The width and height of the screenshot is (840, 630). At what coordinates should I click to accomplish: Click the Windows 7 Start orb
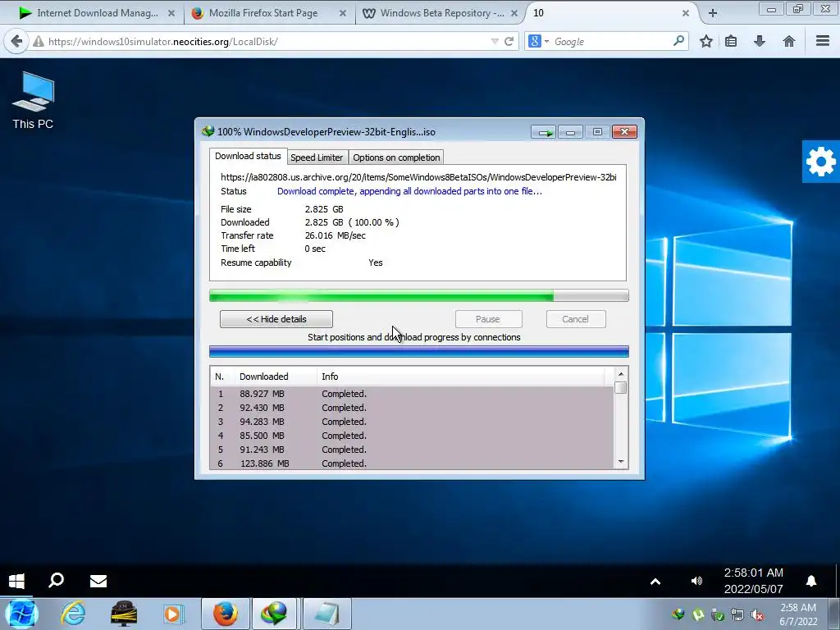click(21, 614)
